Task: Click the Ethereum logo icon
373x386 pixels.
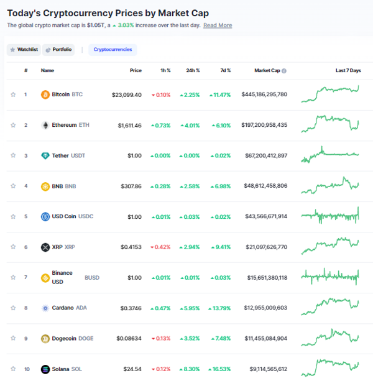Action: 45,126
